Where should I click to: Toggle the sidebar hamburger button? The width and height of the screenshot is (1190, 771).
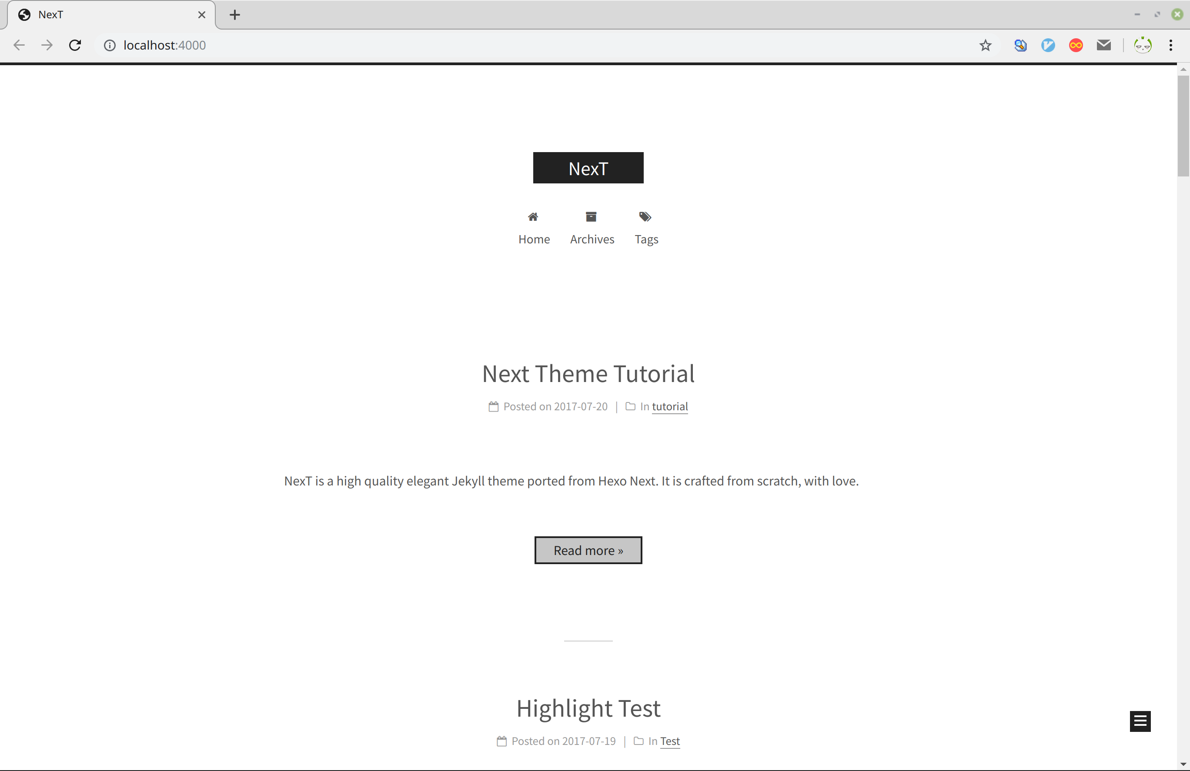pos(1140,721)
